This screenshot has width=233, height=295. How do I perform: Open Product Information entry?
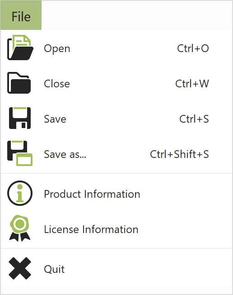coord(116,194)
